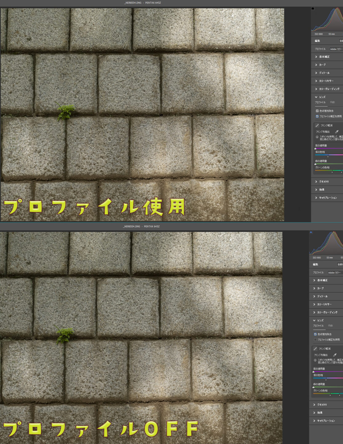Switch to the 手動 tab in the upper lens panel
The image size is (343, 444).
click(x=332, y=102)
